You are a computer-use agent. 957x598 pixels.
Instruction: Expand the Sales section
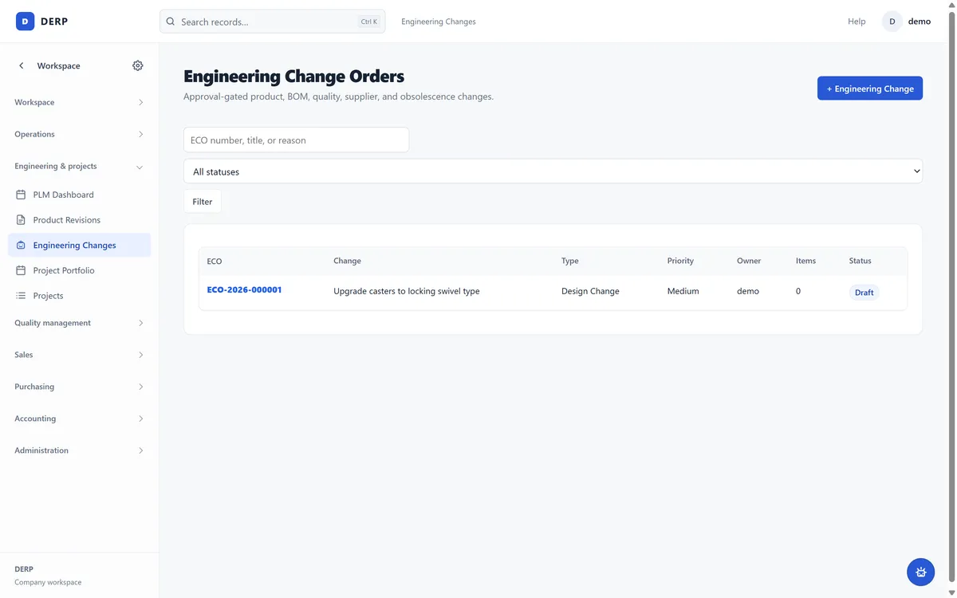79,355
